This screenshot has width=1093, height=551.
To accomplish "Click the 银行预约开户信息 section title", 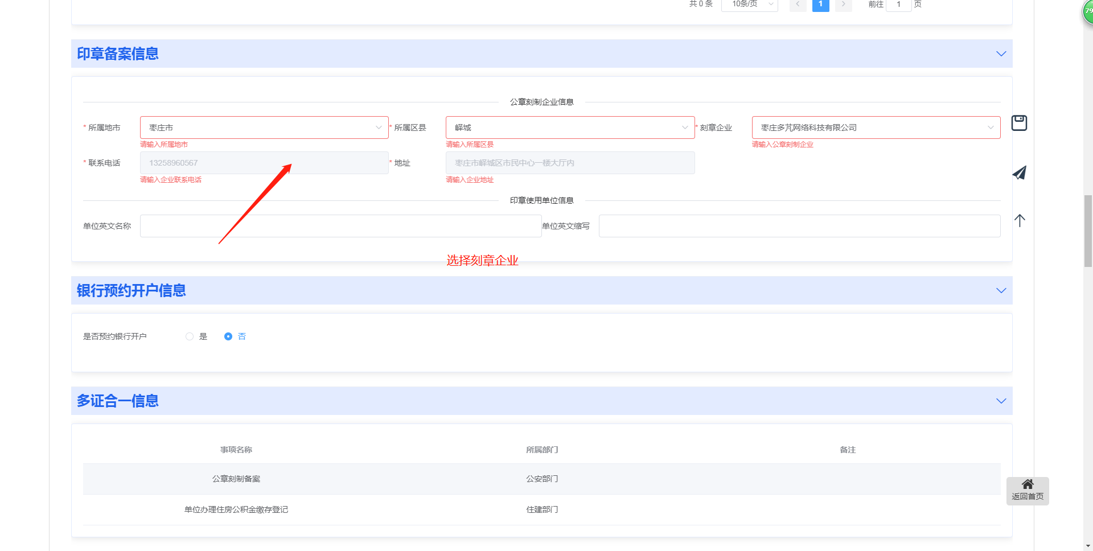I will click(x=132, y=290).
